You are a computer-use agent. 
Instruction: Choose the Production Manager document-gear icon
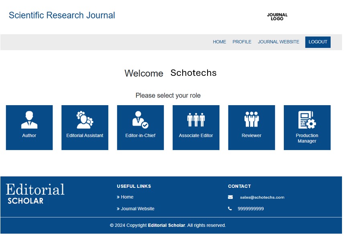(307, 120)
